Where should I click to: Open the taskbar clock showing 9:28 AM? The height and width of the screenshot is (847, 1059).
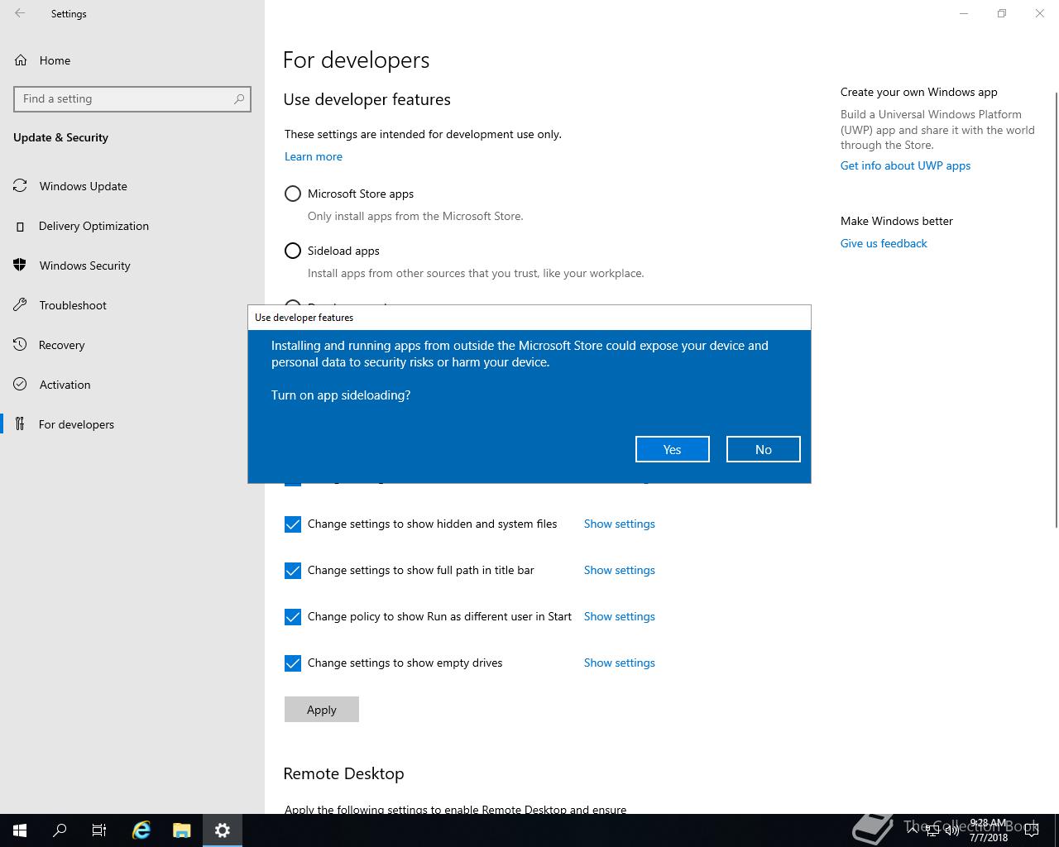(x=989, y=830)
